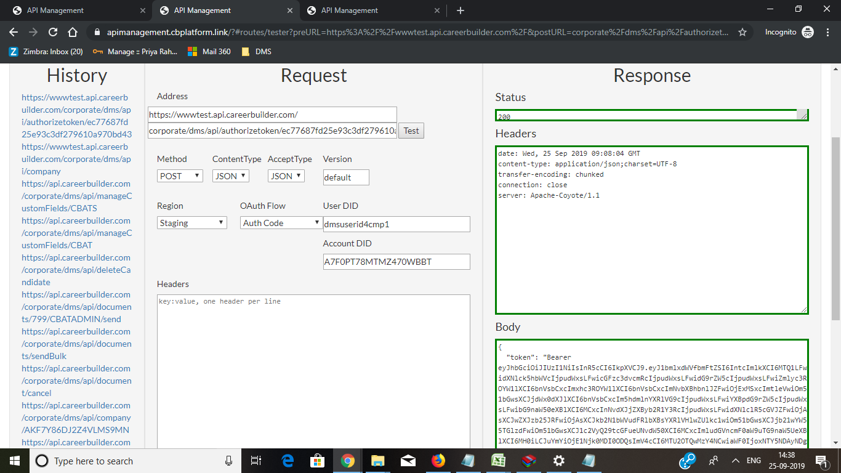This screenshot has width=841, height=473.
Task: Click the Type here to search box
Action: click(137, 461)
